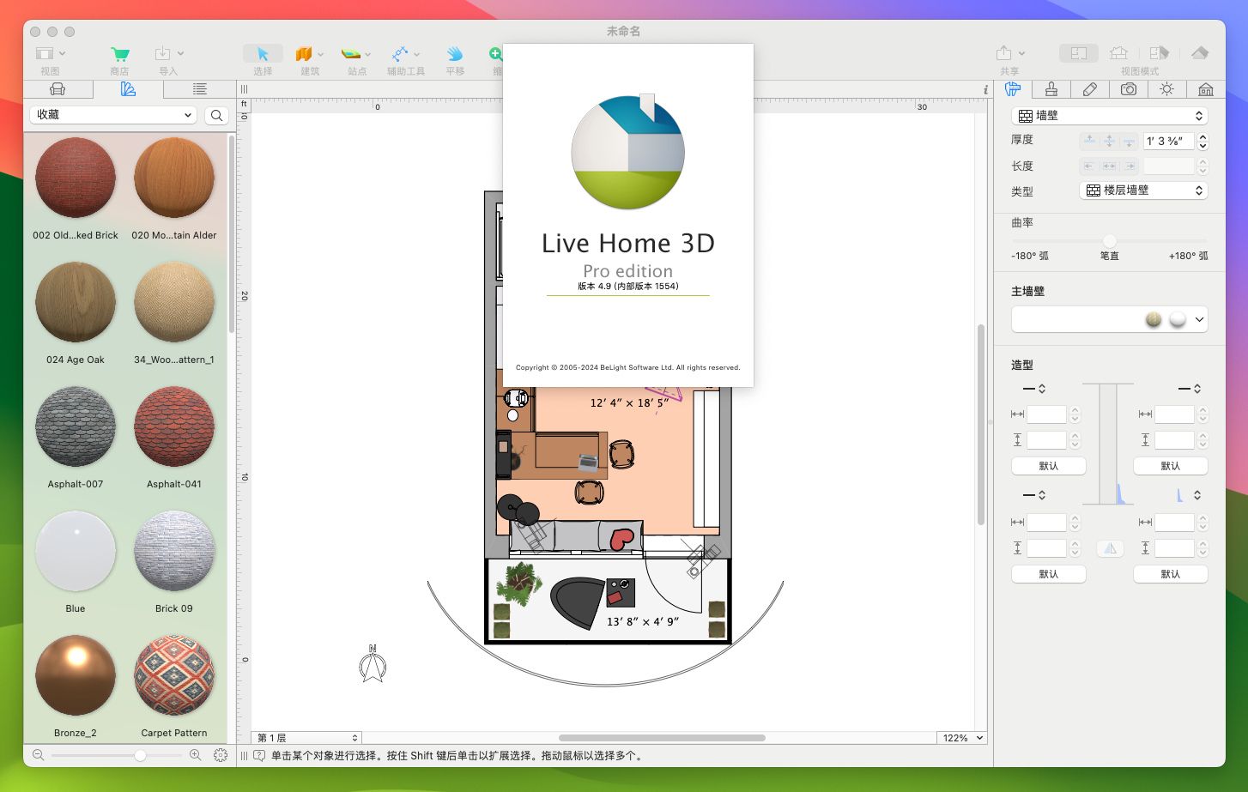The height and width of the screenshot is (792, 1248).
Task: Select the 020 Mo...tain Alder wood material
Action: click(174, 178)
